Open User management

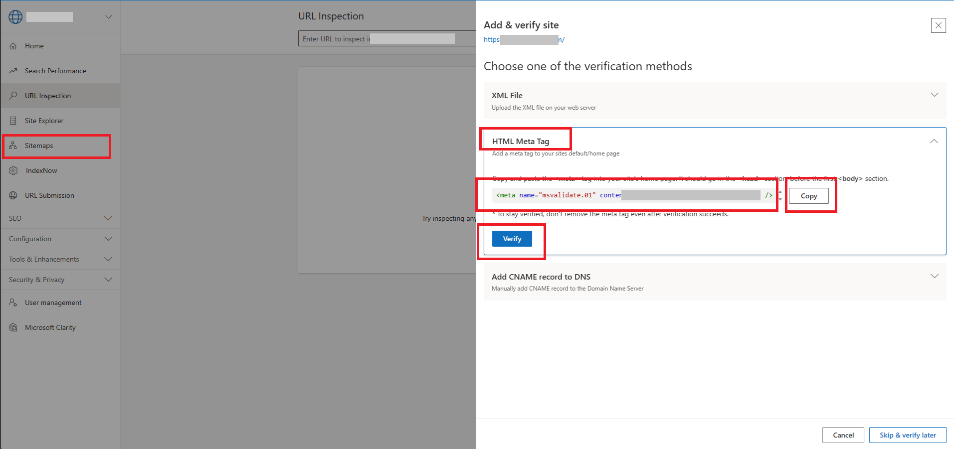pyautogui.click(x=53, y=302)
